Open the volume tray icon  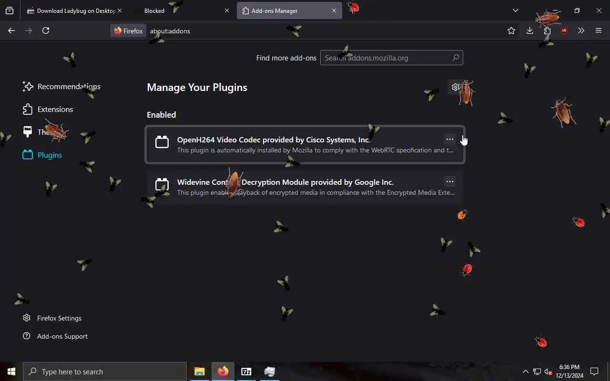point(548,371)
